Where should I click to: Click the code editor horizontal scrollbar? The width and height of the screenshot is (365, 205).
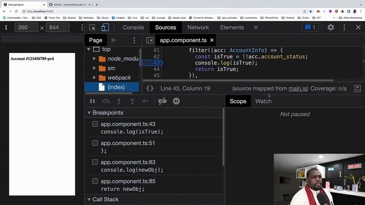[238, 80]
